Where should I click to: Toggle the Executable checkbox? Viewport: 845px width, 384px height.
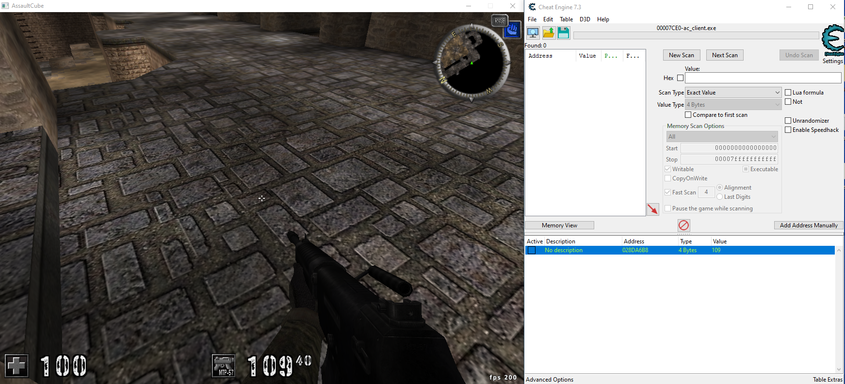[x=746, y=169]
